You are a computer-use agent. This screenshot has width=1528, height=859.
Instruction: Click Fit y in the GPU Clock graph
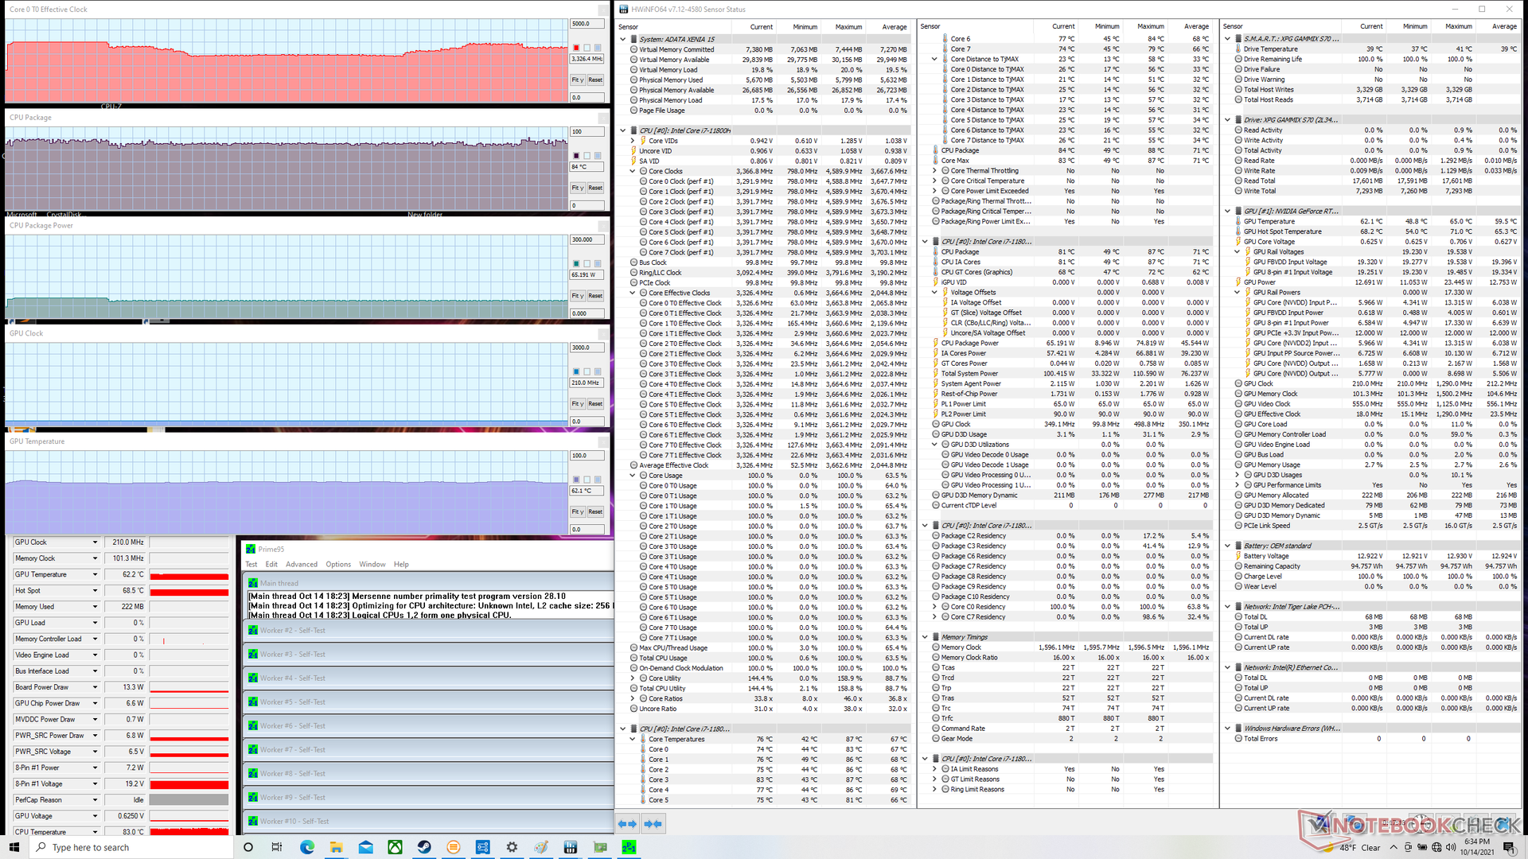[x=578, y=404]
